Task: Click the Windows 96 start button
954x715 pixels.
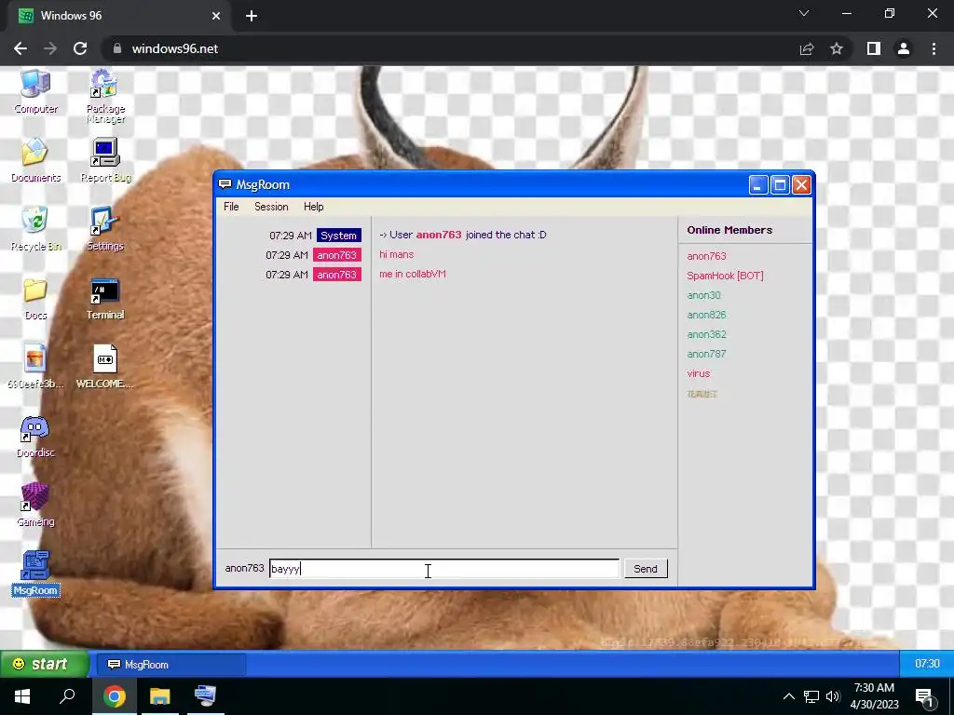Action: pyautogui.click(x=45, y=664)
